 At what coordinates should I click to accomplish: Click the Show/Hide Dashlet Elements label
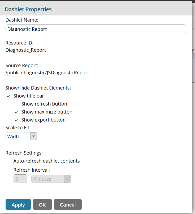pos(38,88)
